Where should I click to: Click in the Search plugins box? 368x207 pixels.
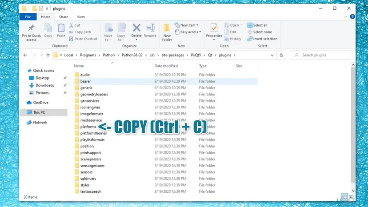point(321,55)
